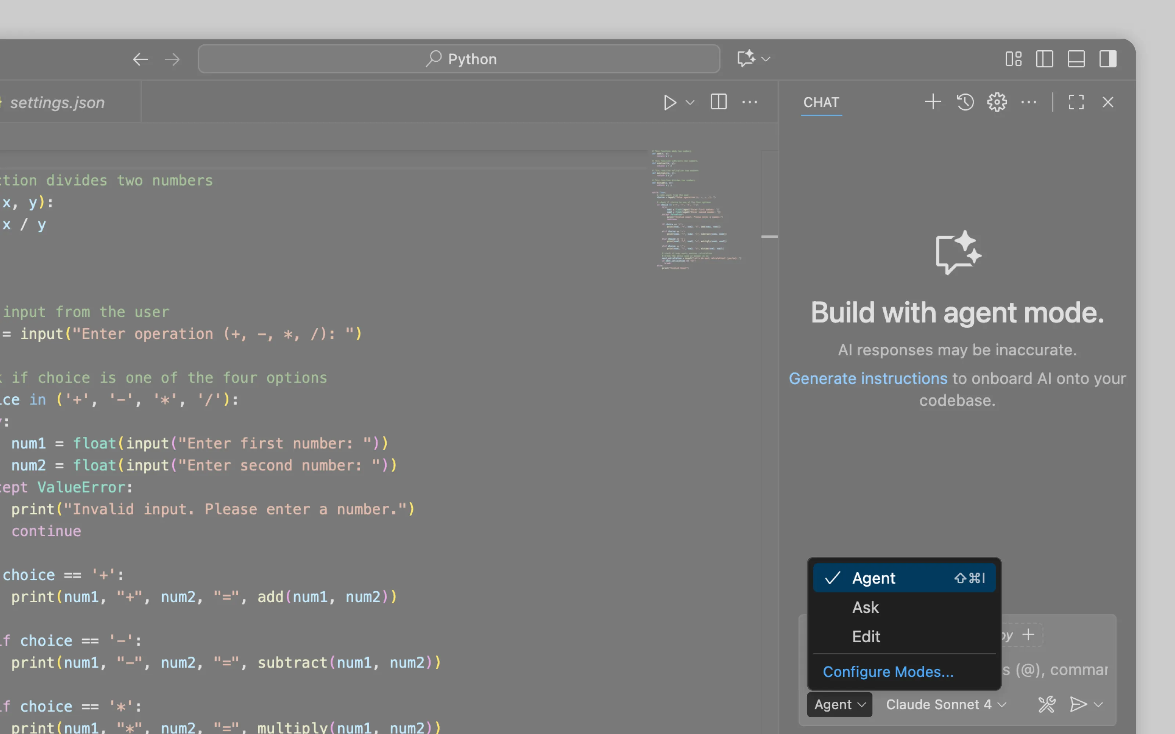The width and height of the screenshot is (1175, 734).
Task: Open the run options dropdown chevron
Action: click(690, 102)
